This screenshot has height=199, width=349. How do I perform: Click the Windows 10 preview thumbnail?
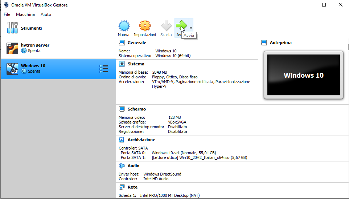tap(304, 75)
